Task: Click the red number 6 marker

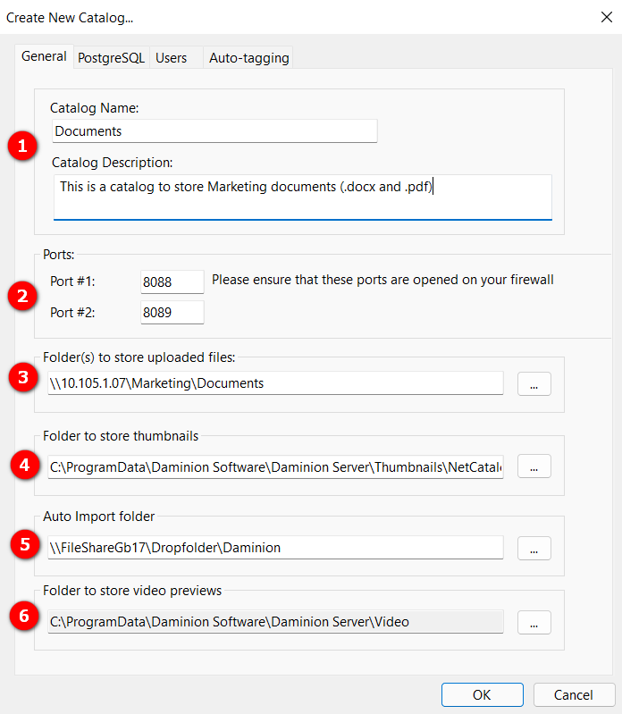Action: tap(21, 617)
